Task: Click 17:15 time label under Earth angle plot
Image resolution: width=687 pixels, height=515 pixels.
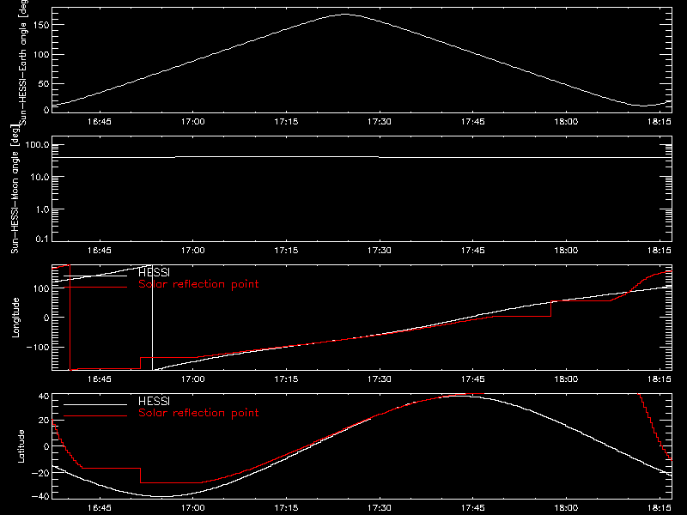Action: (286, 121)
